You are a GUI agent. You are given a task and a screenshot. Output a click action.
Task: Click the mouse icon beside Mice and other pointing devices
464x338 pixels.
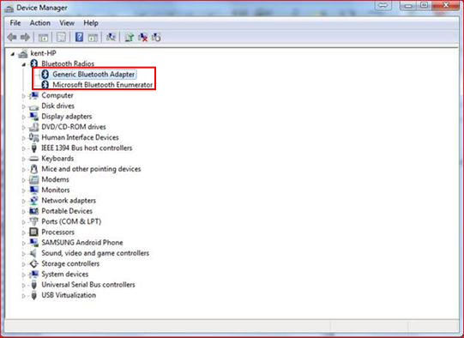(33, 169)
